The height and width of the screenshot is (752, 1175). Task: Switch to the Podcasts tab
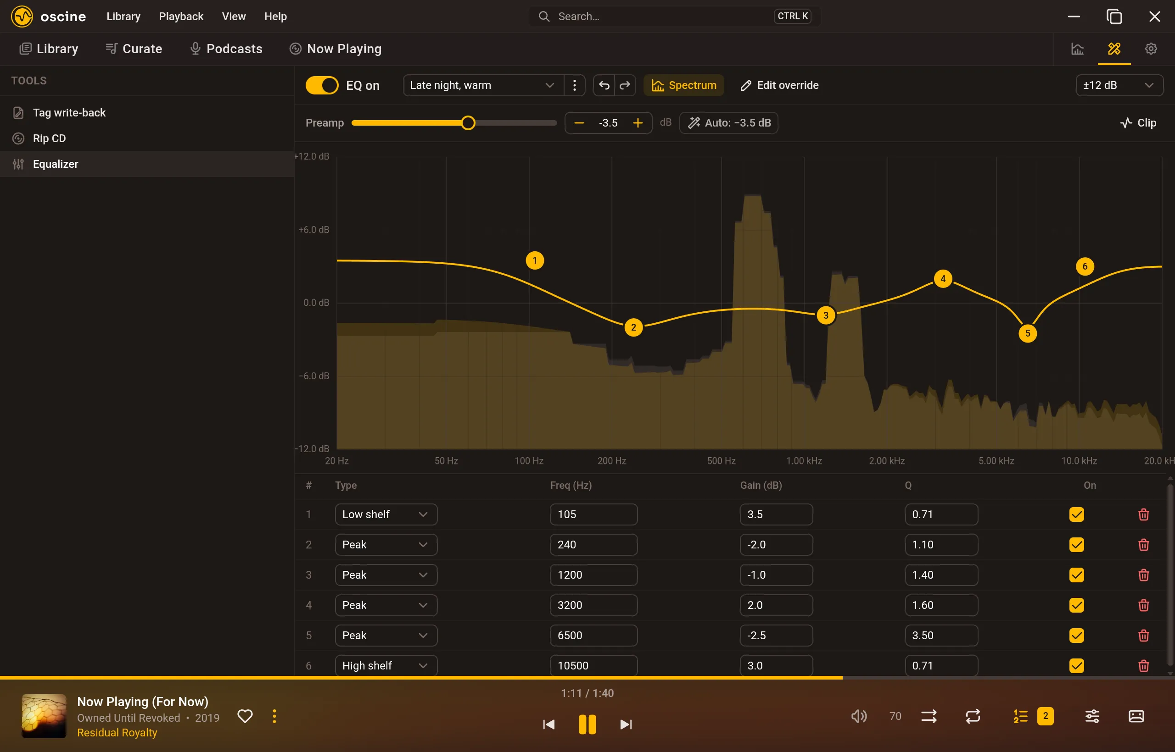coord(226,49)
